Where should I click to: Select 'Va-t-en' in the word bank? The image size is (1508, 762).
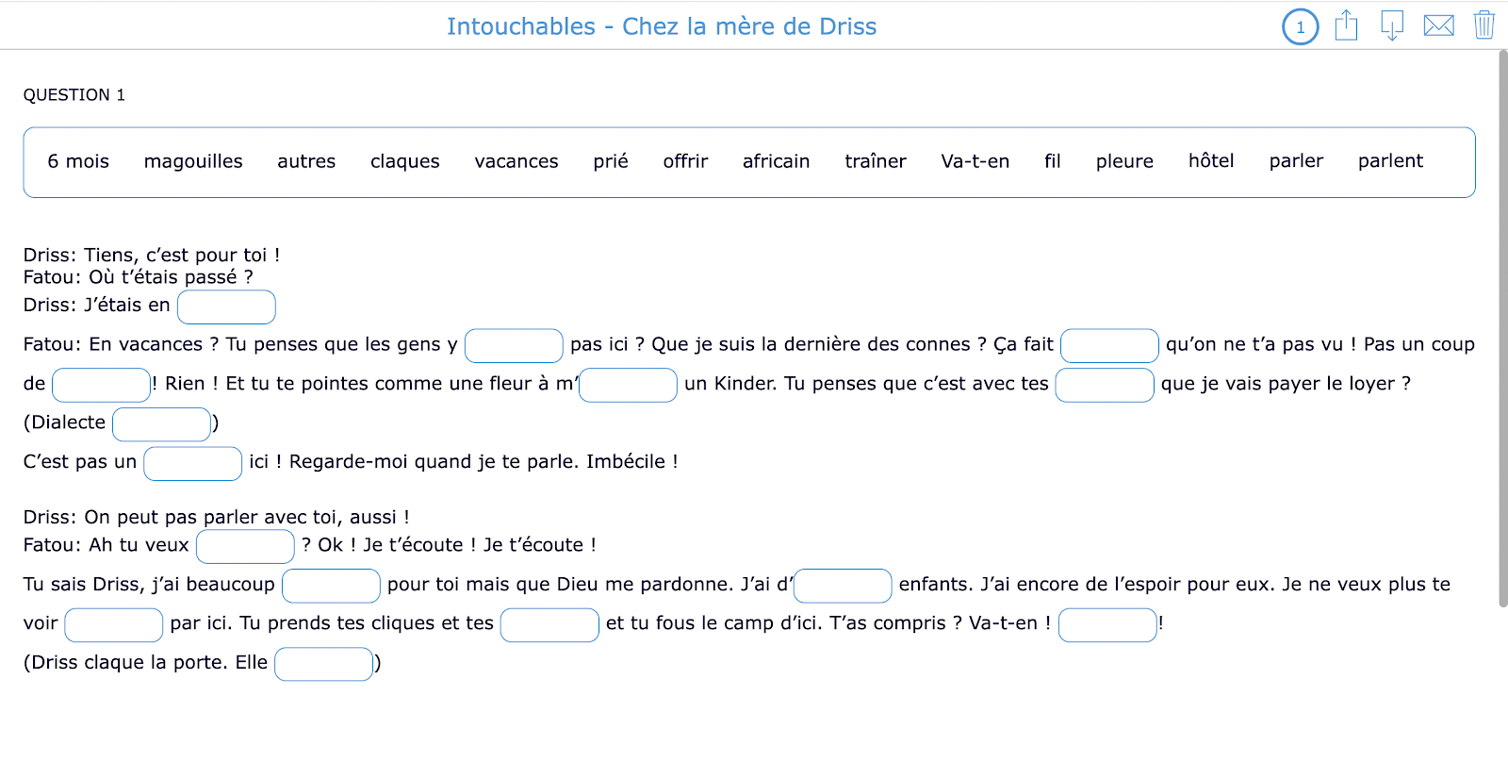[x=975, y=161]
